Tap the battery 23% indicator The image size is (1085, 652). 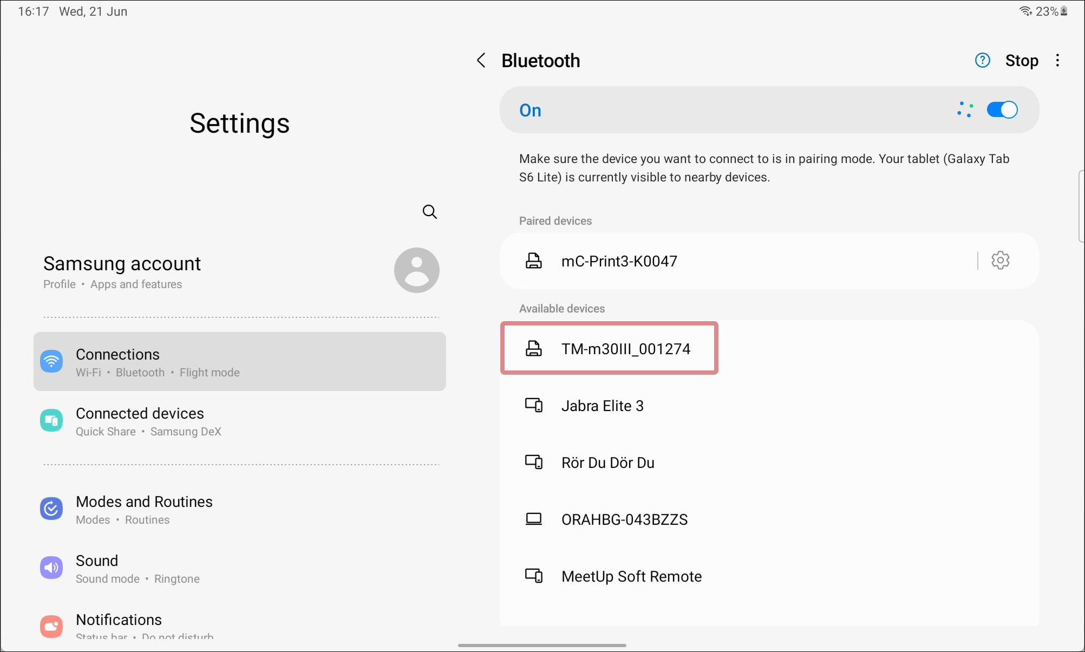click(1051, 11)
